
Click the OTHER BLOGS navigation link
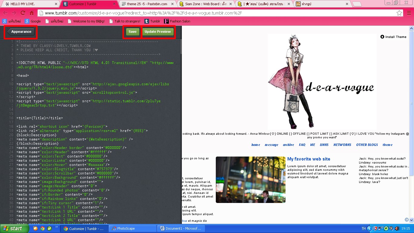tap(367, 145)
